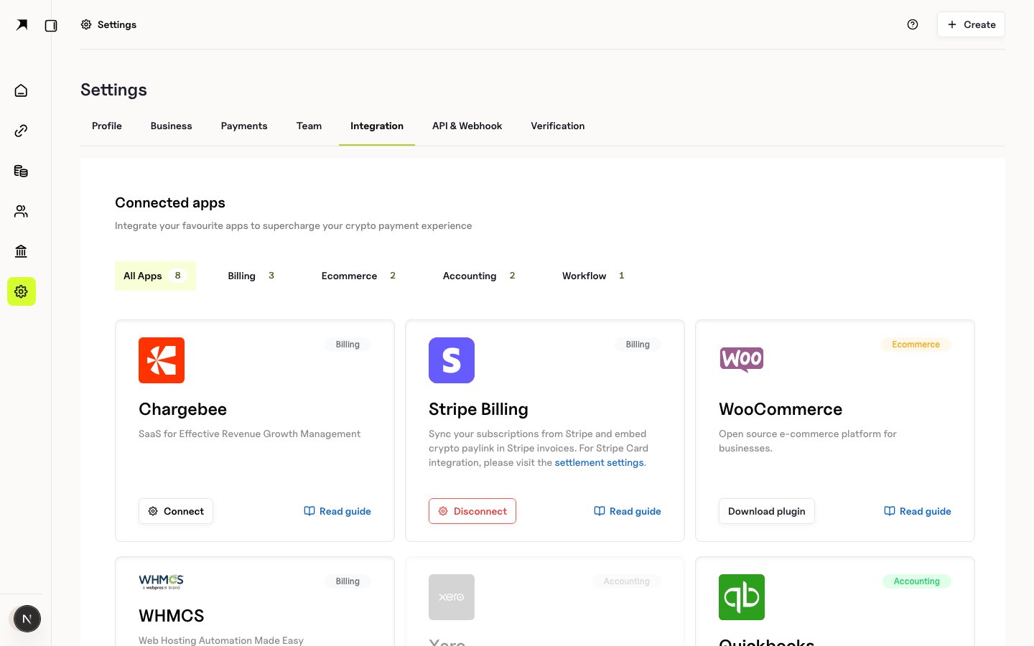Screen dimensions: 1034x646
Task: Switch to the Profile tab
Action: [107, 126]
